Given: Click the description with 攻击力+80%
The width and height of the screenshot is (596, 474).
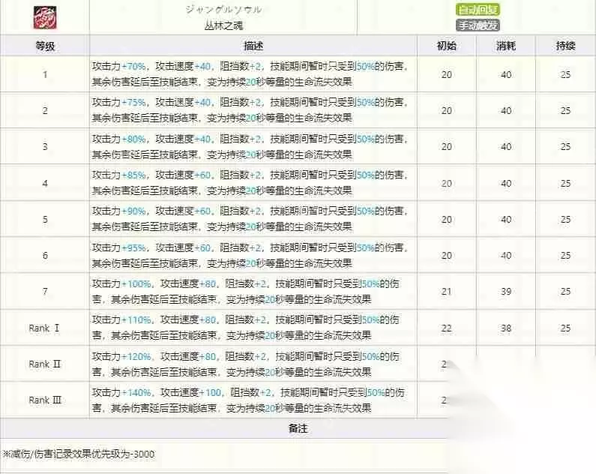Looking at the screenshot, I should 250,146.
